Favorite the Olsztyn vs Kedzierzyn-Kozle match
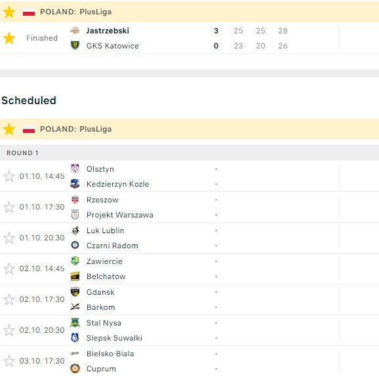379x376 pixels. pyautogui.click(x=9, y=176)
